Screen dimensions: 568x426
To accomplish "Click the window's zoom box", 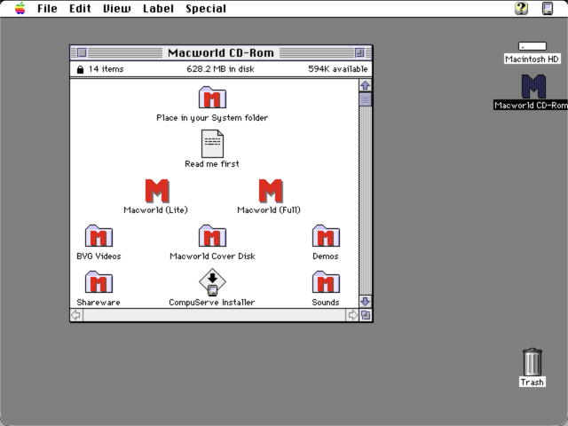I will click(x=359, y=53).
